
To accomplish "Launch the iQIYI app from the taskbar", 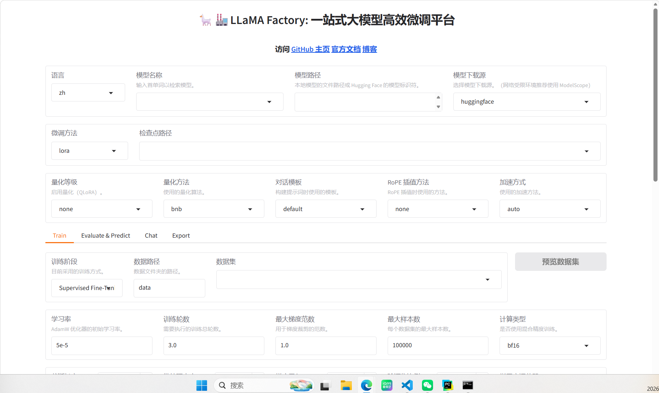I will [387, 385].
